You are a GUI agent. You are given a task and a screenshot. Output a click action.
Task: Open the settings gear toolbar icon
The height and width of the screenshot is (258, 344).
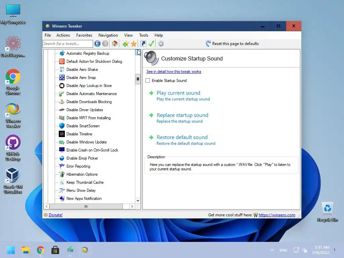coord(161,44)
